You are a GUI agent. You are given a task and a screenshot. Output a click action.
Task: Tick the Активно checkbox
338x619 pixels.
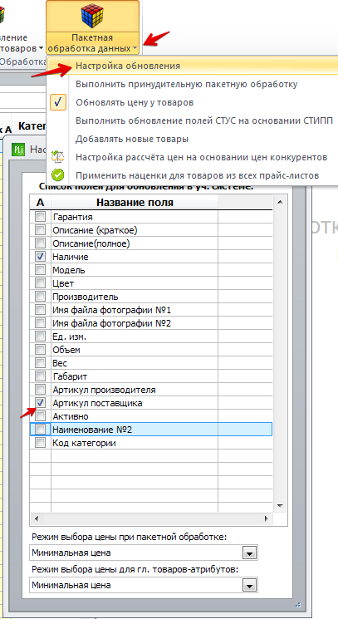click(40, 416)
